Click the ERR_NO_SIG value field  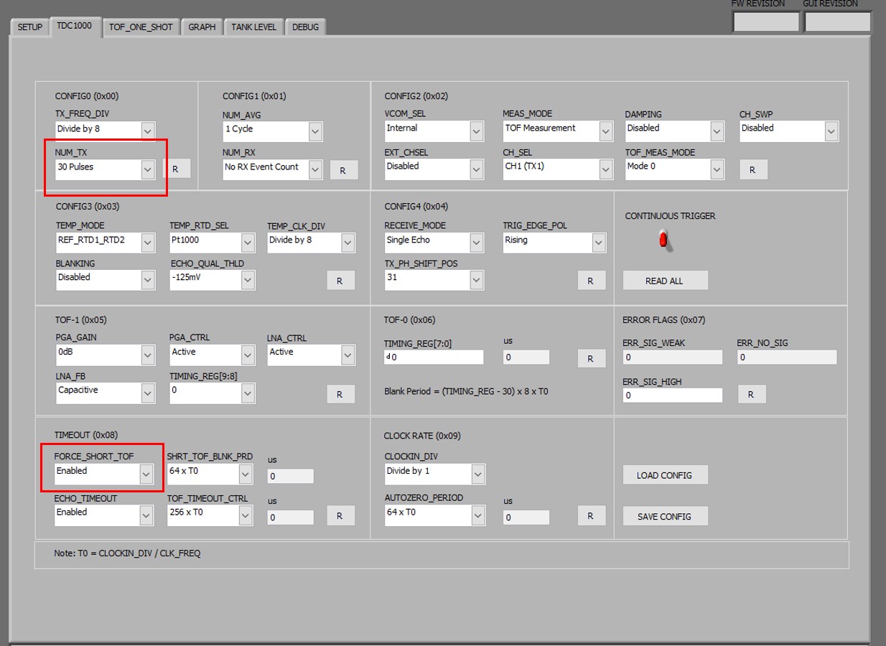(787, 357)
